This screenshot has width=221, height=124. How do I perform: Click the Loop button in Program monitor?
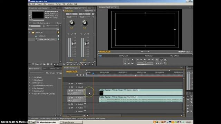(157, 60)
